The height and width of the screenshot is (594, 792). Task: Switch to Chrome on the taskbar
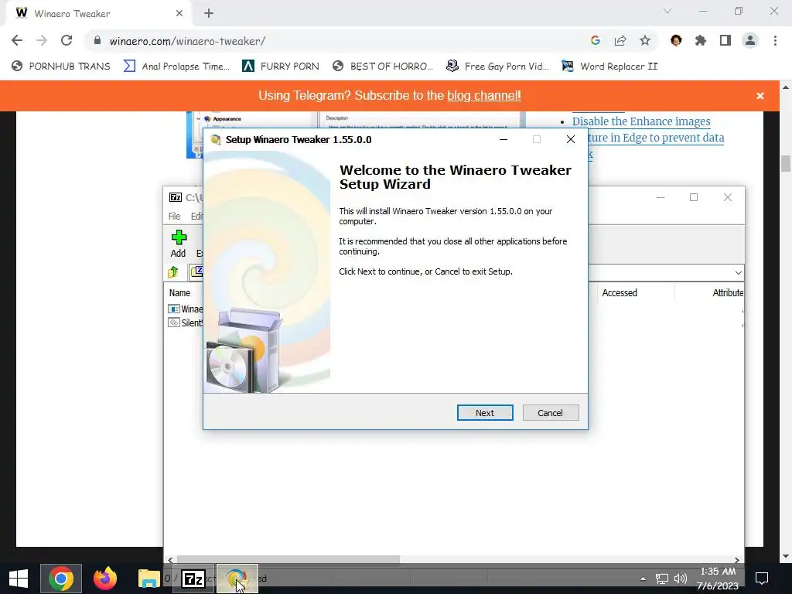click(x=60, y=579)
